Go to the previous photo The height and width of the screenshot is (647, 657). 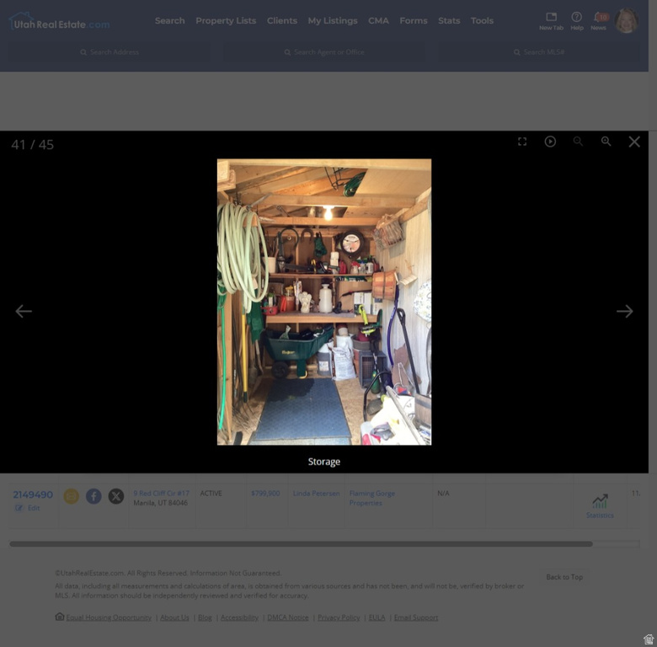(x=24, y=311)
